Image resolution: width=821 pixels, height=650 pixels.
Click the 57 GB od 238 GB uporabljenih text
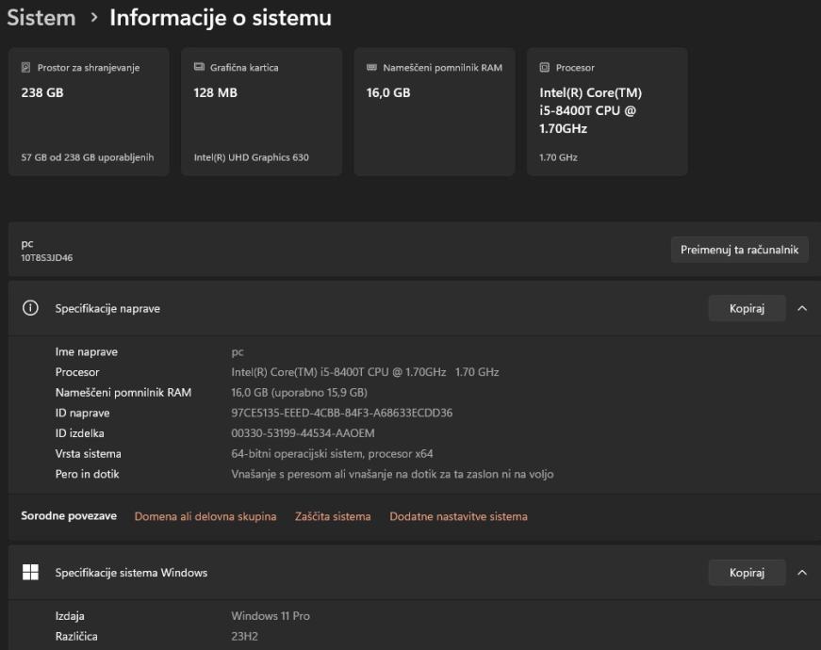pyautogui.click(x=88, y=157)
